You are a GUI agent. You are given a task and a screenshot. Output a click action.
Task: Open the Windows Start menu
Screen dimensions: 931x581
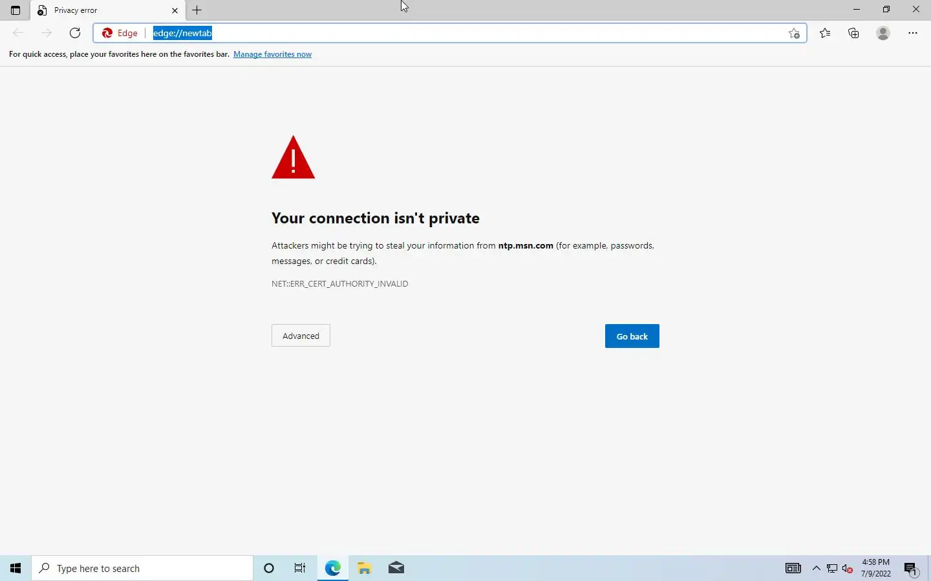16,568
